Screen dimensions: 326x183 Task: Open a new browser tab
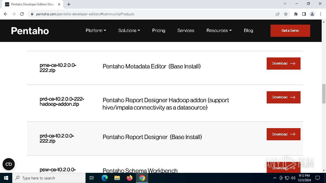[69, 4]
